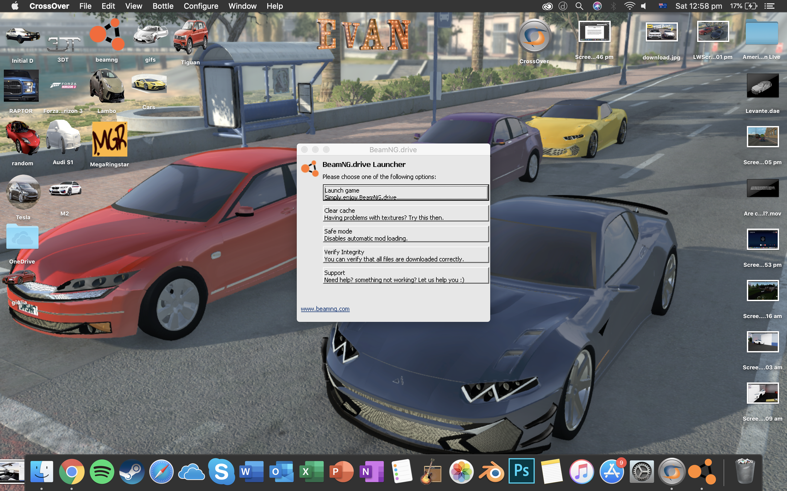Open CrossOver desktop icon
787x491 pixels.
click(534, 36)
